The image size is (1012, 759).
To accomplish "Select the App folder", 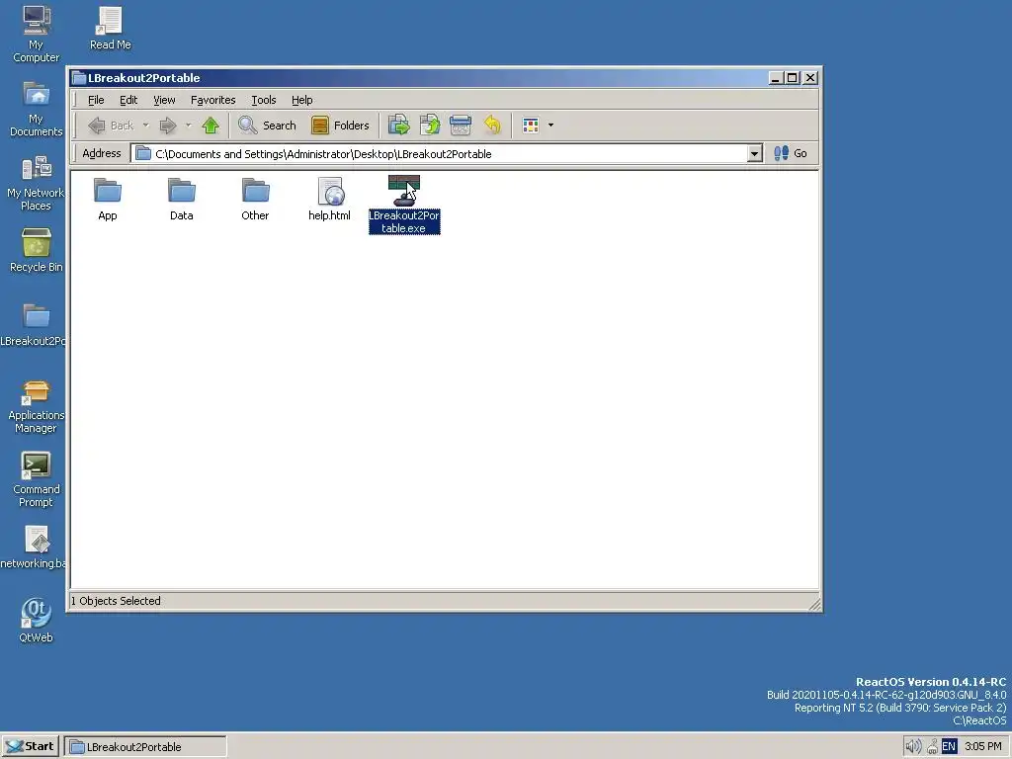I will point(108,199).
